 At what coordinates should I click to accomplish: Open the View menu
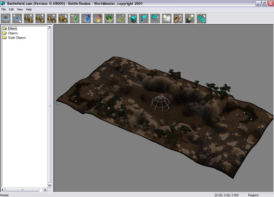[20, 9]
